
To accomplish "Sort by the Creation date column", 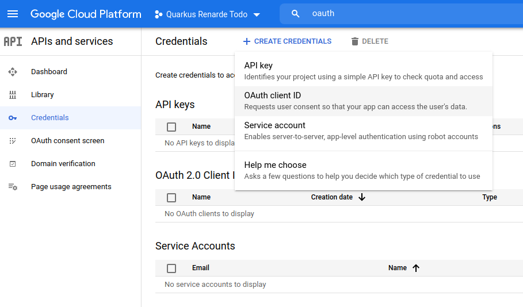I will tap(332, 197).
